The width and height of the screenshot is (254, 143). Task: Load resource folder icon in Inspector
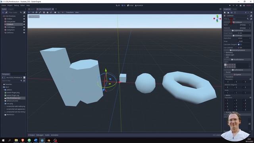click(228, 12)
